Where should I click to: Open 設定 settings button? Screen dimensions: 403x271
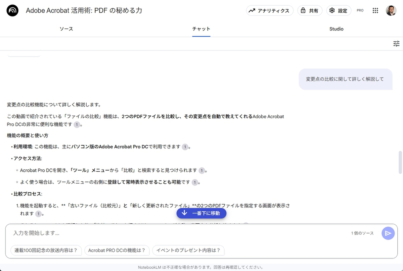(x=339, y=11)
